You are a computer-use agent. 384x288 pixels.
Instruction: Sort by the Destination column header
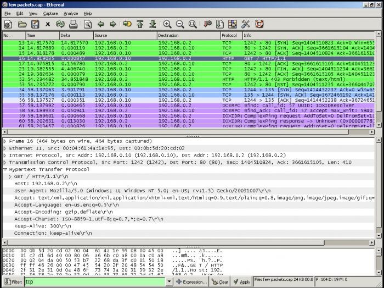pos(189,36)
